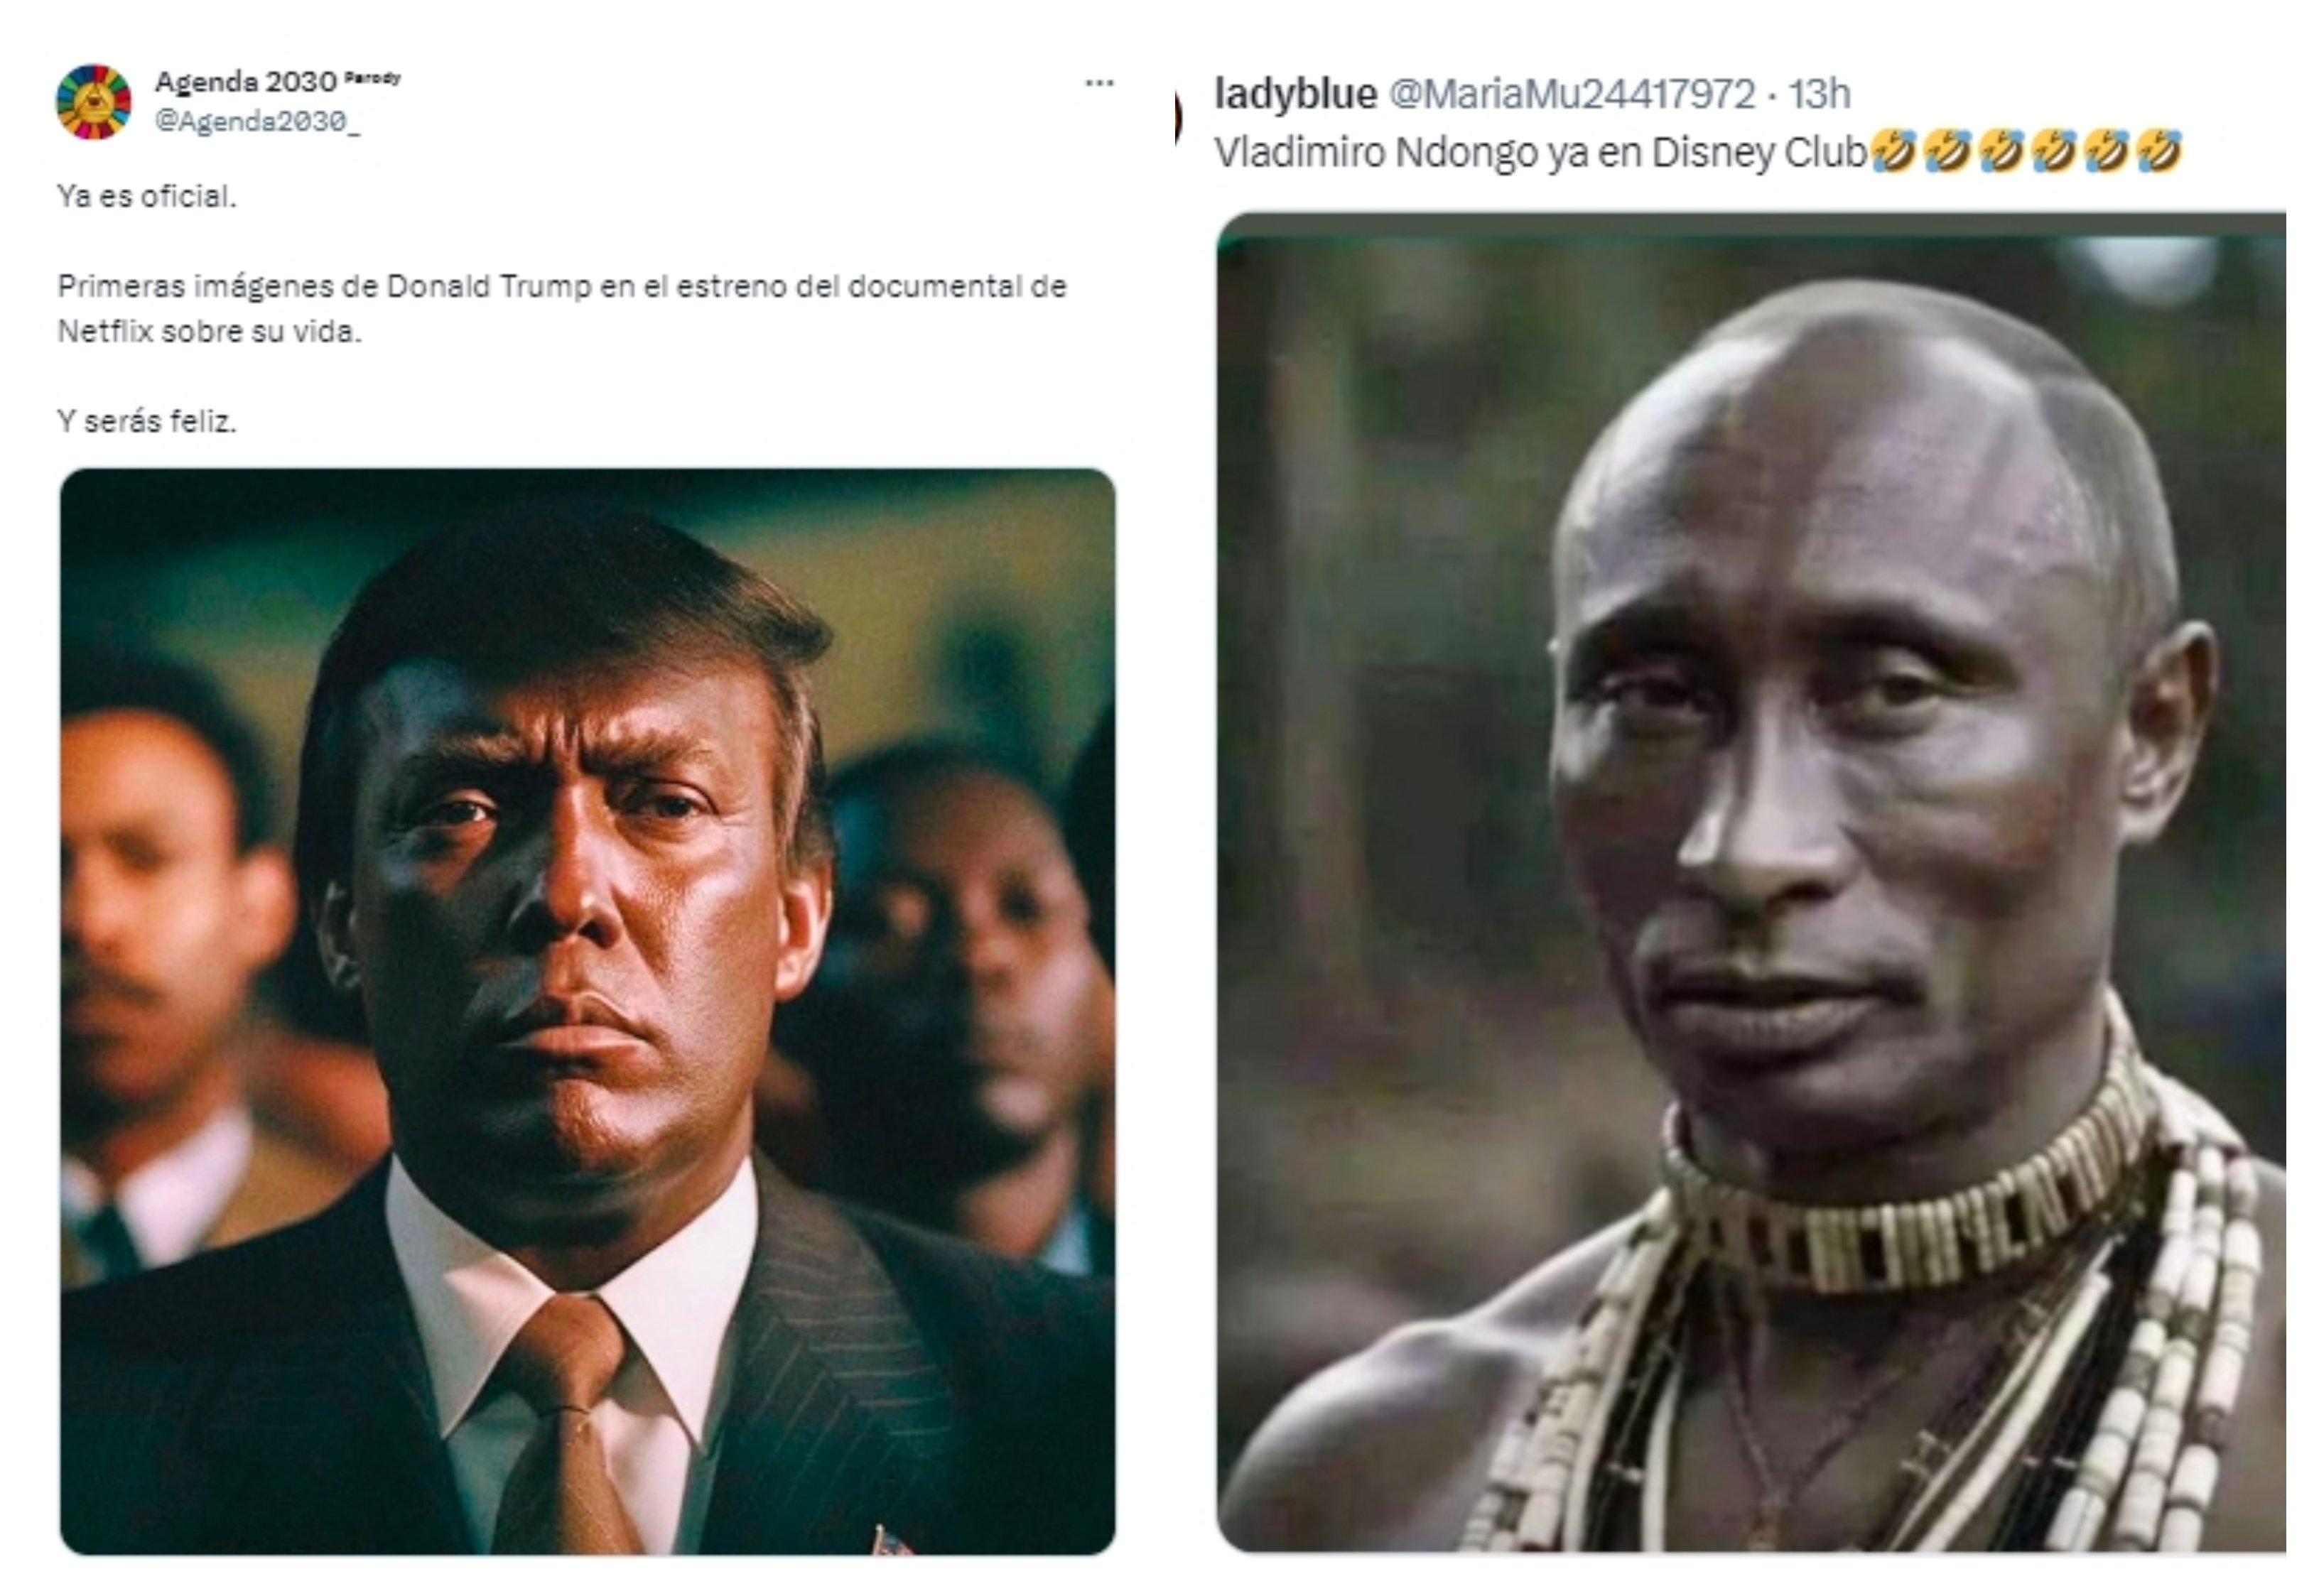This screenshot has height=1596, width=2319.
Task: Open the Agenda 2030 tweet's attached image
Action: (588, 1010)
